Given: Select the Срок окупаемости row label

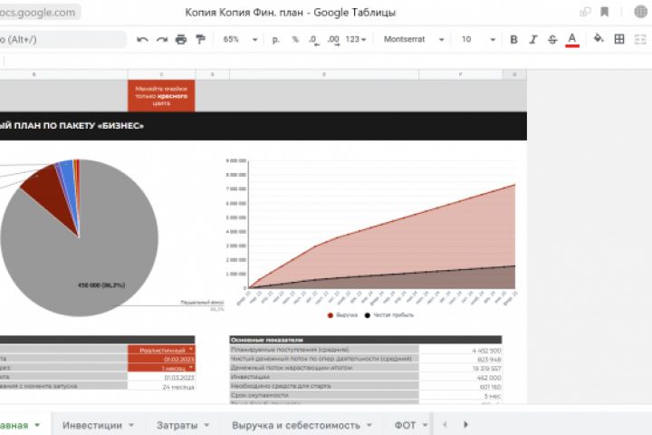Looking at the screenshot, I should pos(324,395).
